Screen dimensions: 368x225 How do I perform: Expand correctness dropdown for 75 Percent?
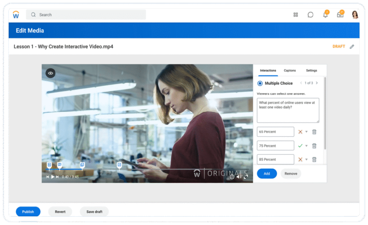pyautogui.click(x=307, y=146)
